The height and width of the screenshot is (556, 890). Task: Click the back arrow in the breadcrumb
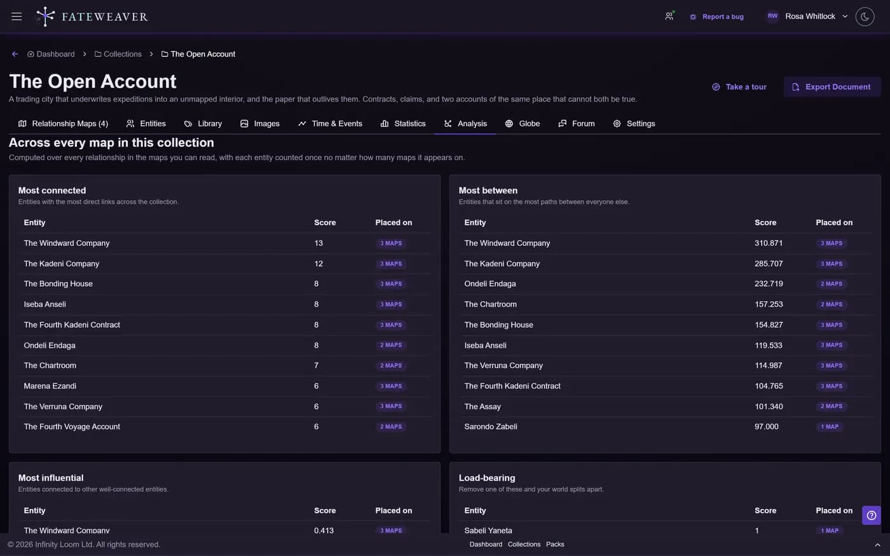pos(15,54)
